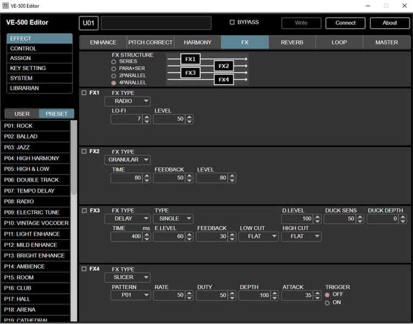This screenshot has width=413, height=324.
Task: Click the FX1 LO-FI value field
Action: click(127, 119)
